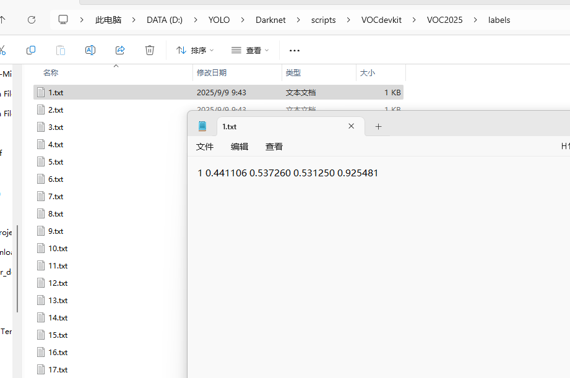Select file 4.txt in list
This screenshot has width=570, height=378.
click(x=56, y=145)
